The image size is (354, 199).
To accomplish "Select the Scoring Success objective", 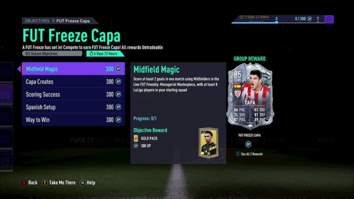I will point(73,95).
